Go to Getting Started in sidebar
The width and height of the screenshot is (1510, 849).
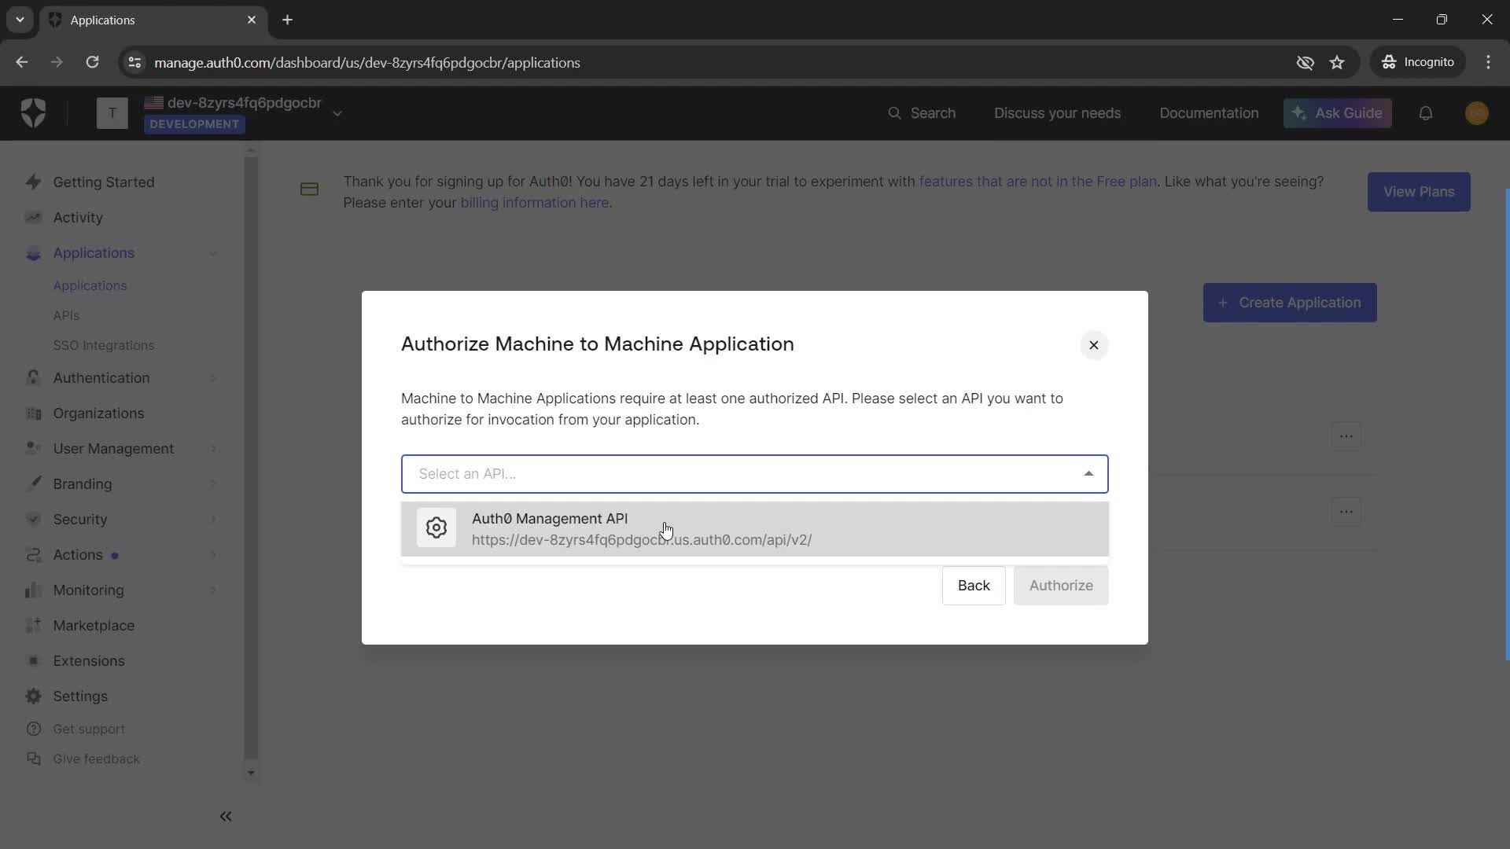point(104,182)
